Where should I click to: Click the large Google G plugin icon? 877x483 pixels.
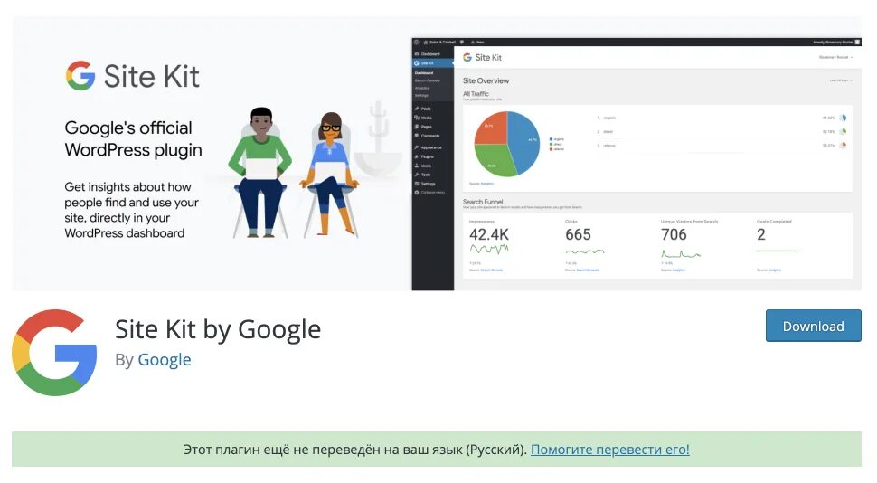click(x=54, y=353)
